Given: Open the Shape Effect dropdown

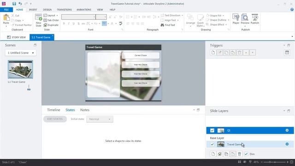Looking at the screenshot, I should point(216,24).
